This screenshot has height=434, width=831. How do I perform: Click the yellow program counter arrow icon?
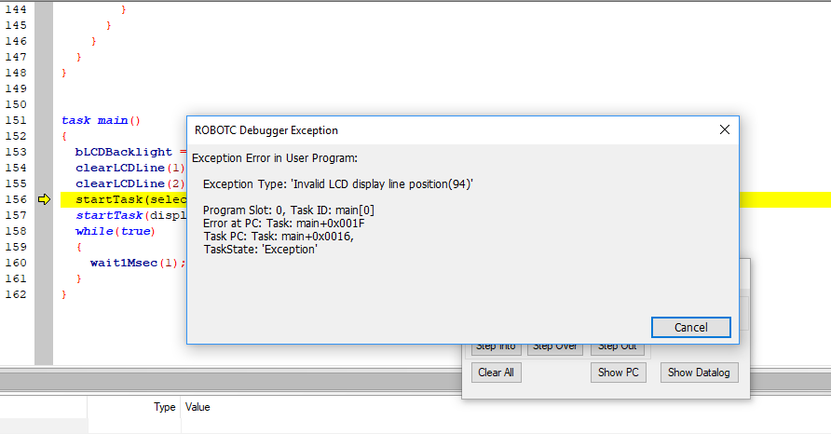pos(44,199)
